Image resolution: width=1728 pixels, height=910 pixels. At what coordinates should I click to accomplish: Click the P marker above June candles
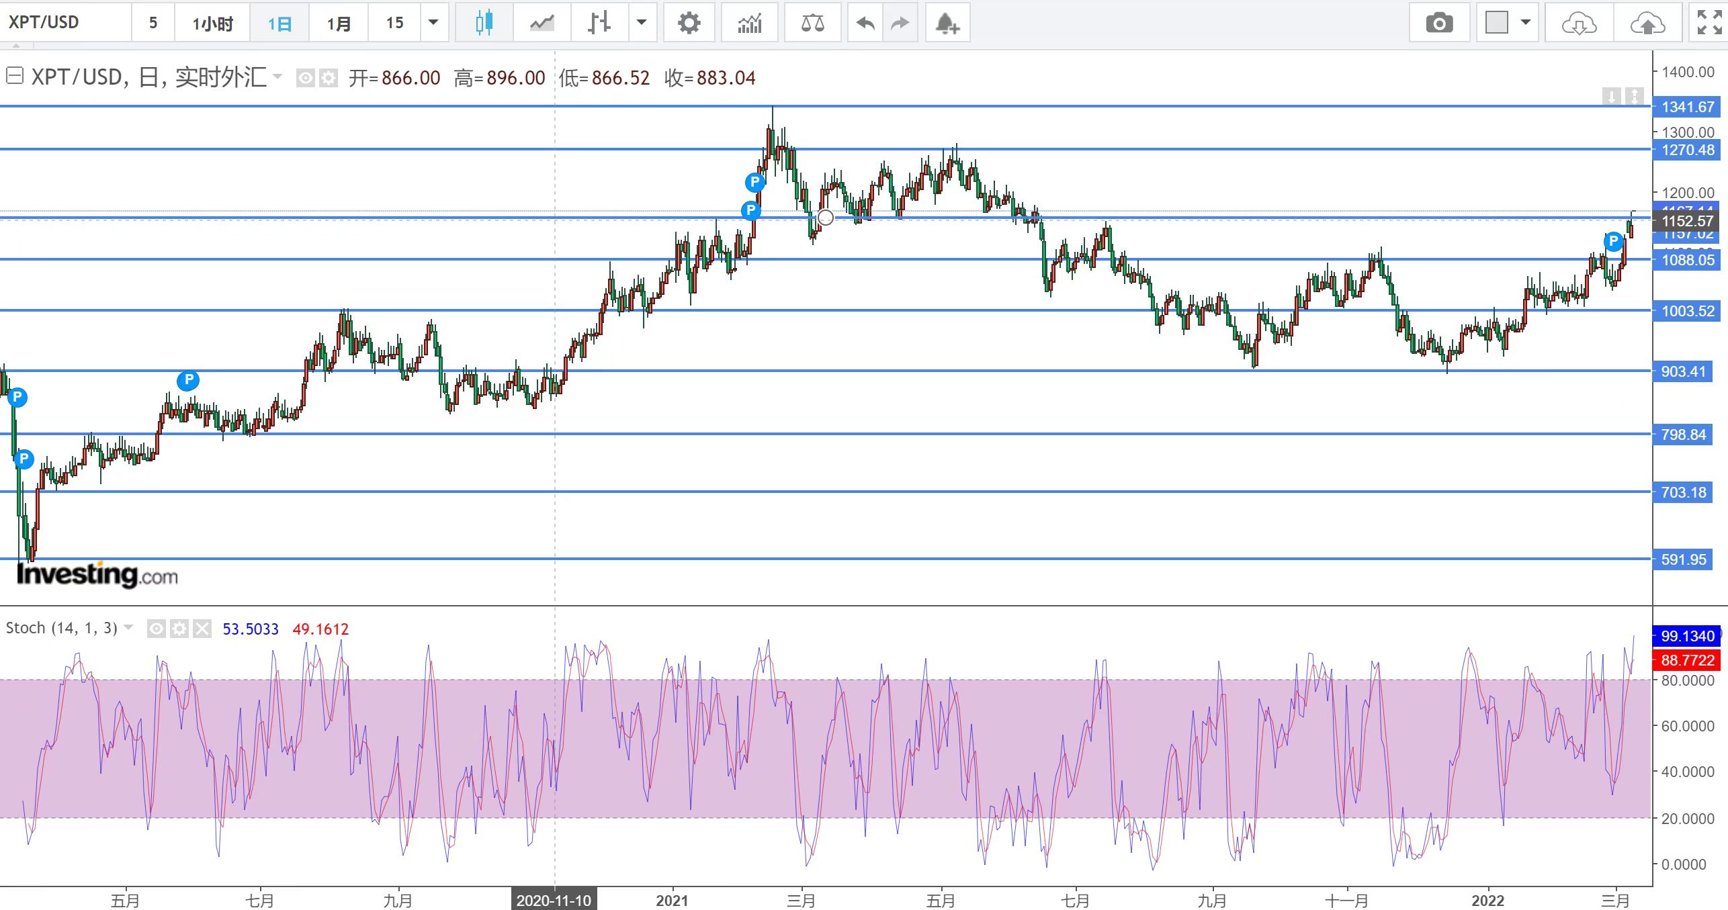pyautogui.click(x=188, y=380)
